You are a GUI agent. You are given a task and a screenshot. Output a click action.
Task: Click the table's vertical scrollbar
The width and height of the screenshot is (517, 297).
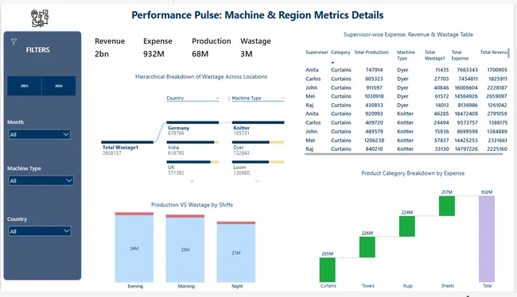coord(508,53)
